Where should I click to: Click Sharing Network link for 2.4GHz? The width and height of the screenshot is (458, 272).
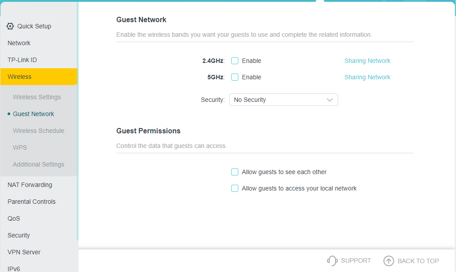(367, 61)
